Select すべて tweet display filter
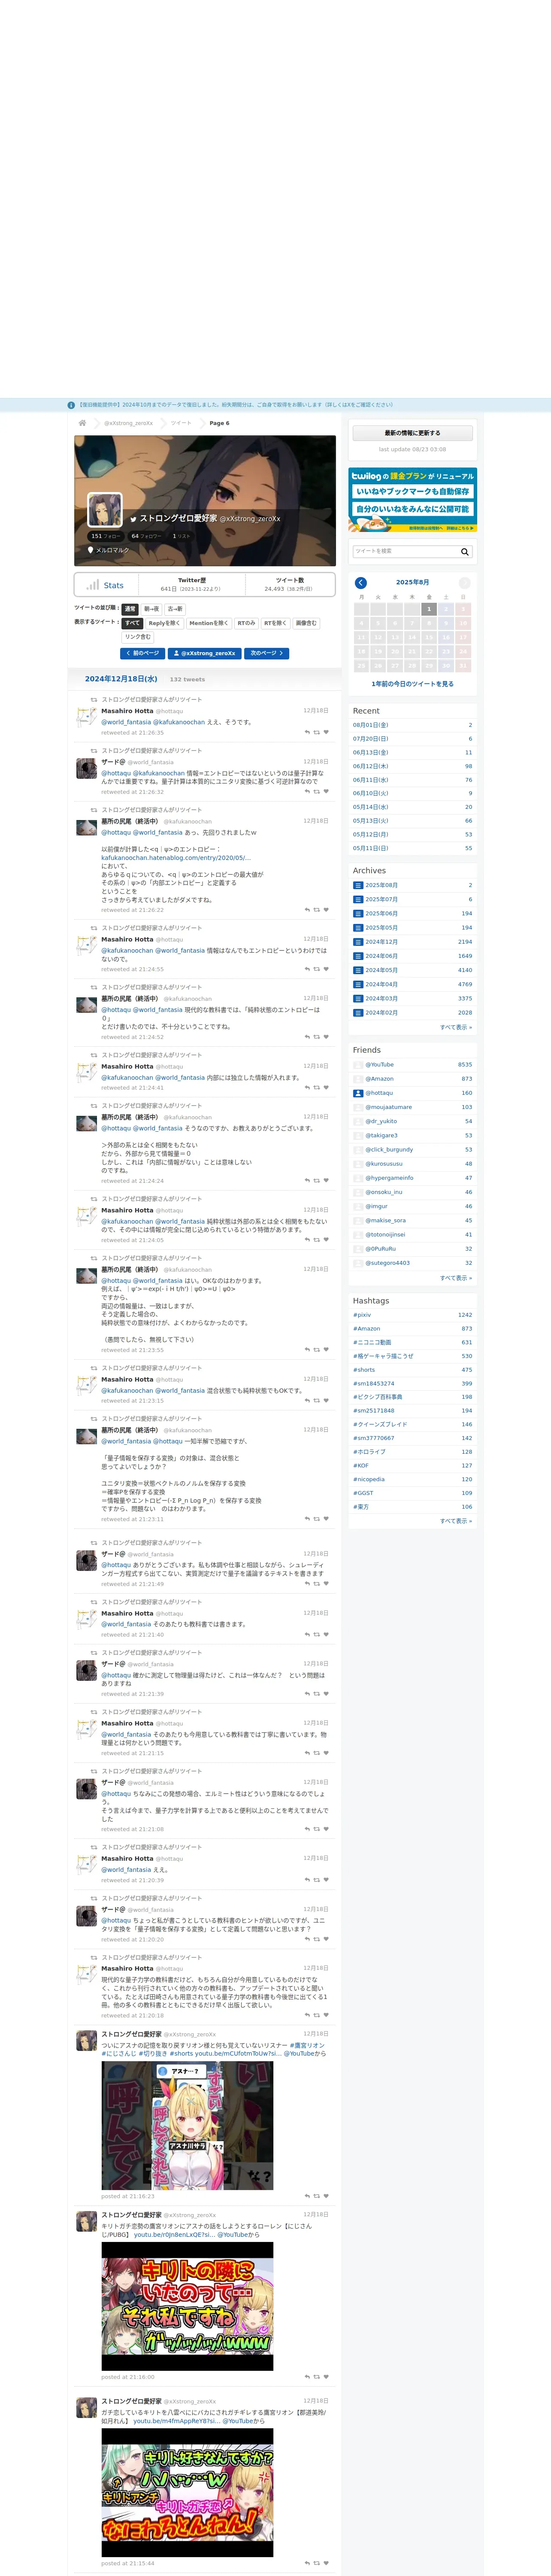Screen dimensions: 551x2576 [x=133, y=623]
